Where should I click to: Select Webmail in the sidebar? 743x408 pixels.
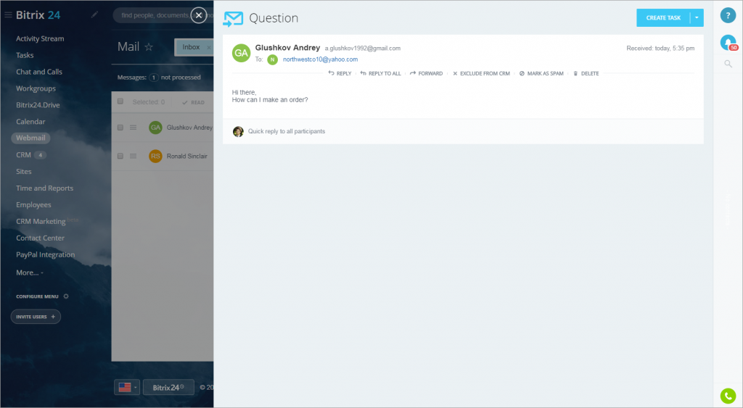pyautogui.click(x=30, y=138)
